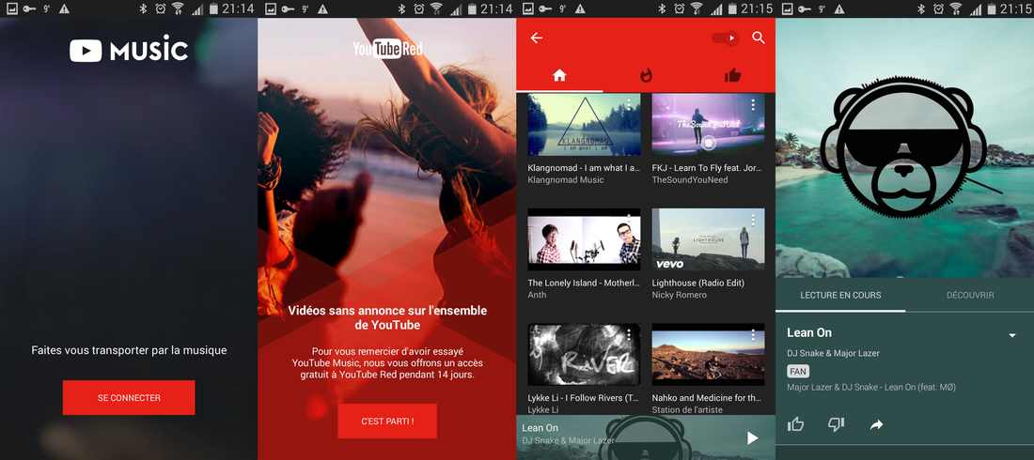Screen dimensions: 1034x460
Task: Open Klangnomad I am what I am thumbnail
Action: [x=584, y=124]
